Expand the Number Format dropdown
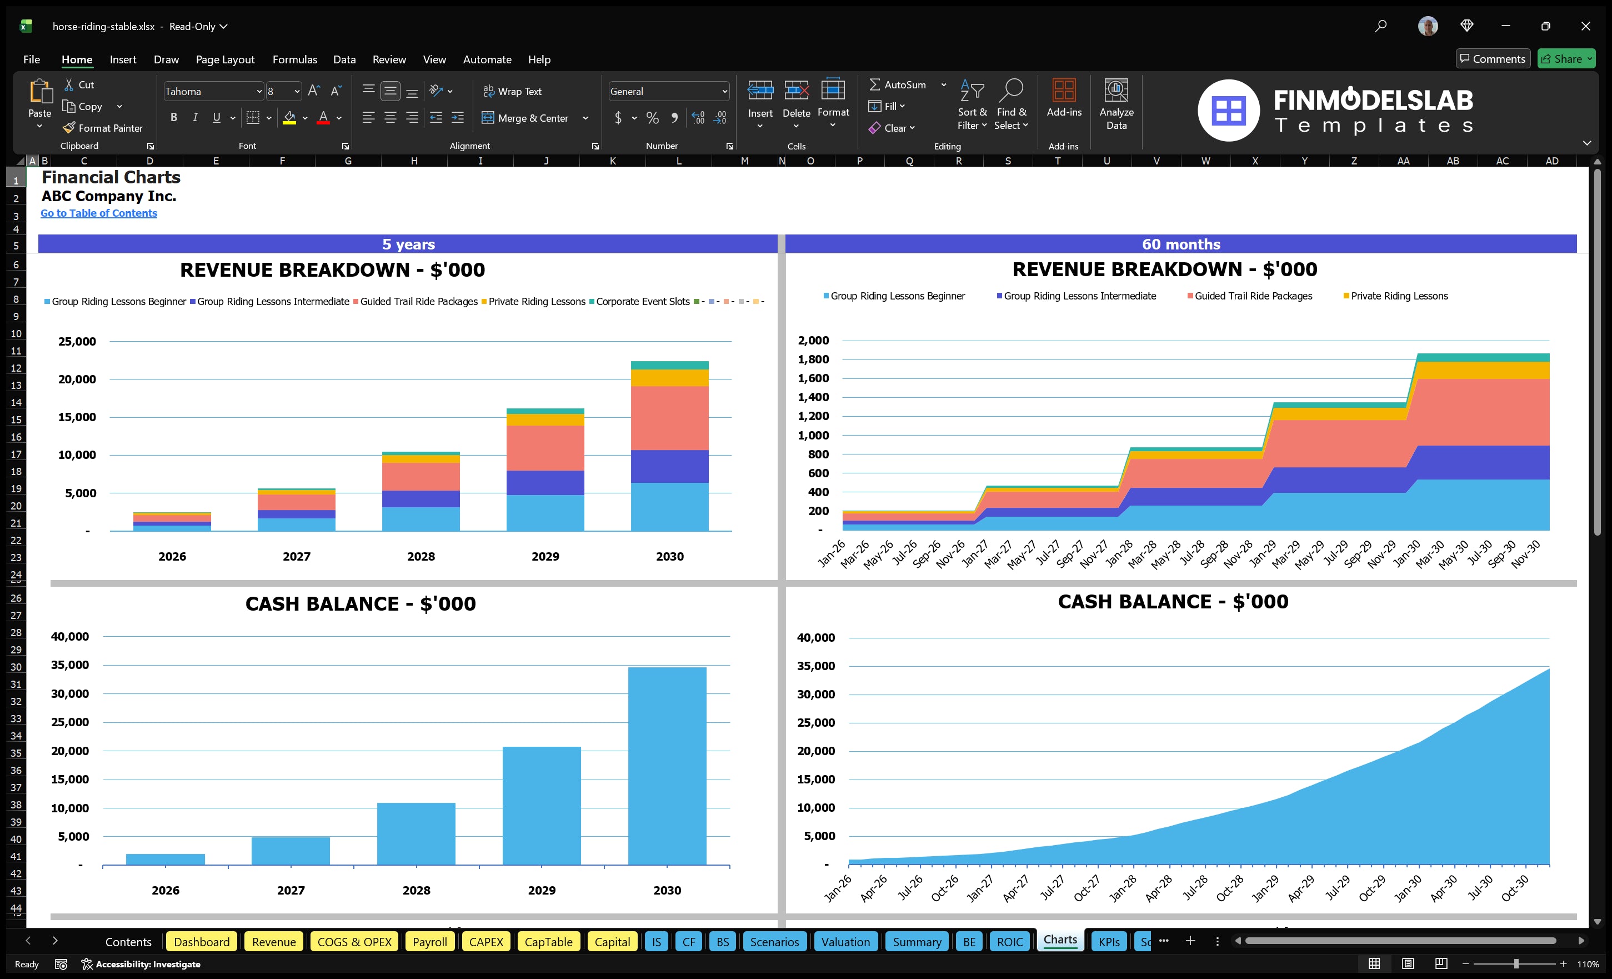The image size is (1612, 979). (724, 91)
